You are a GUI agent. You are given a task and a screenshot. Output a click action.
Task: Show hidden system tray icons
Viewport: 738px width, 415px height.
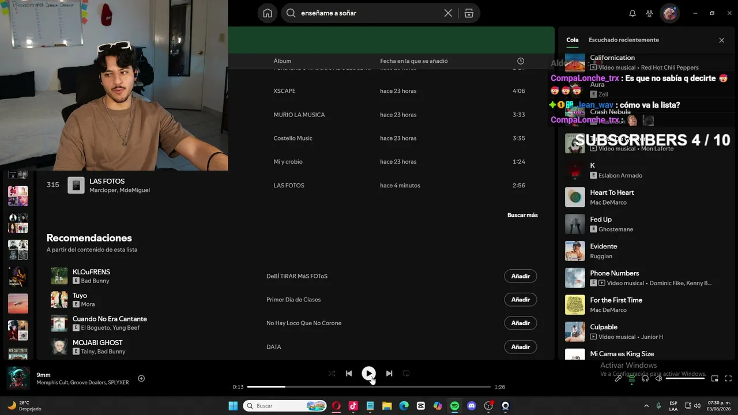coord(646,406)
